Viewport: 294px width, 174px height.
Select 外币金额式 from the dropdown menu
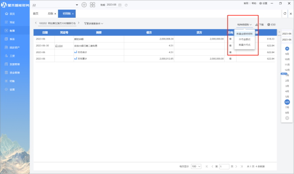245,39
